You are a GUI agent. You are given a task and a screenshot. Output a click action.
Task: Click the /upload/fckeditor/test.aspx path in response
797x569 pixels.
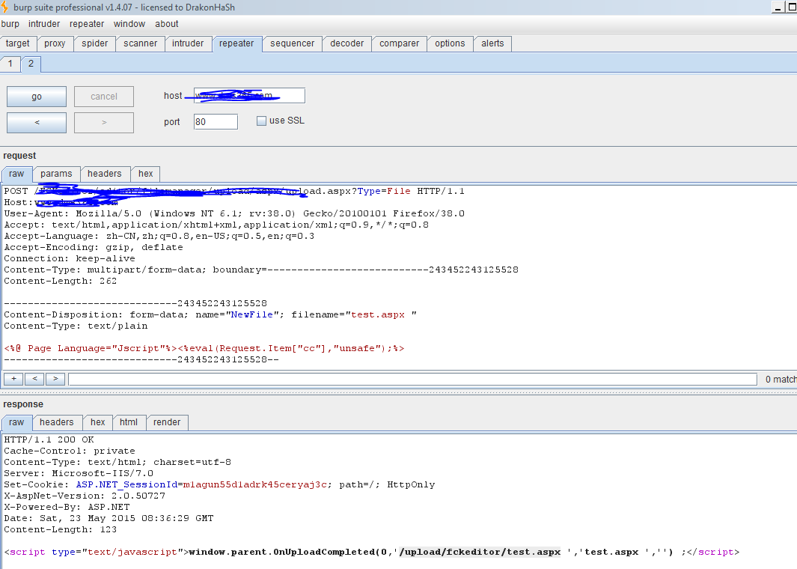pyautogui.click(x=480, y=553)
